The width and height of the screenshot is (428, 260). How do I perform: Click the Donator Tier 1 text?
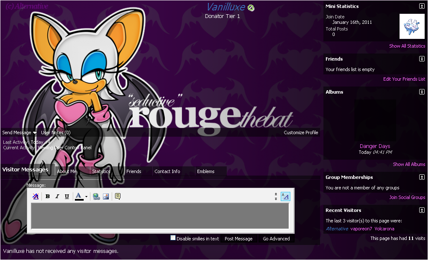coord(223,16)
